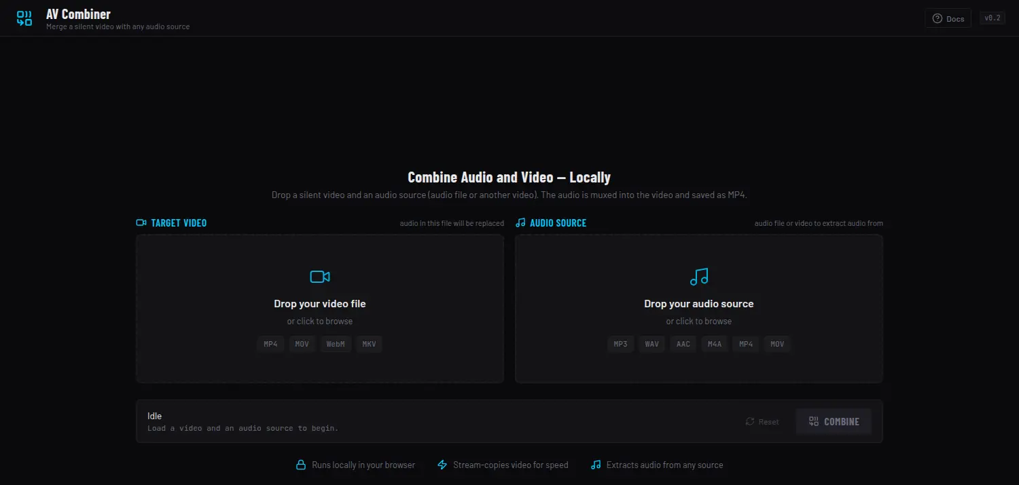Click the MOV chip in audio drop zone
1019x485 pixels.
777,344
